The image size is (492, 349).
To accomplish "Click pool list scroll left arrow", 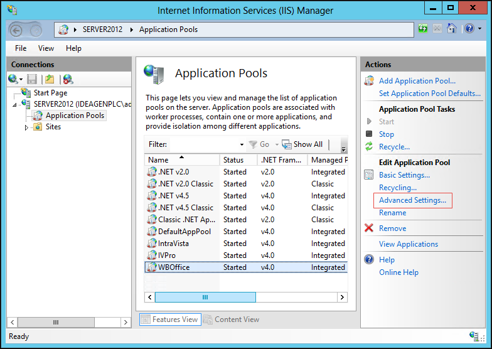I will point(149,298).
